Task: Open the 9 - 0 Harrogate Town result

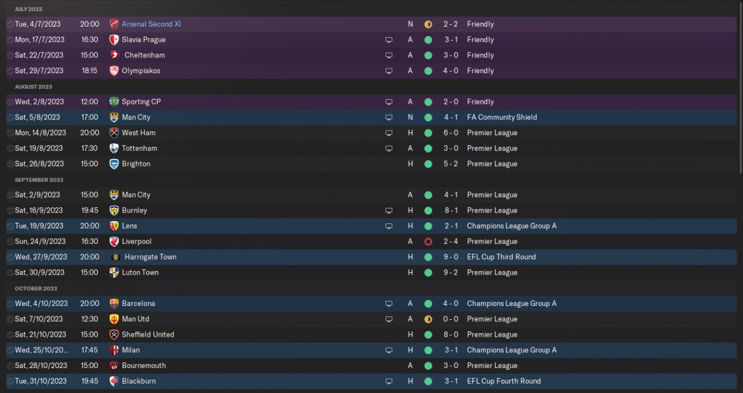Action: pos(450,257)
